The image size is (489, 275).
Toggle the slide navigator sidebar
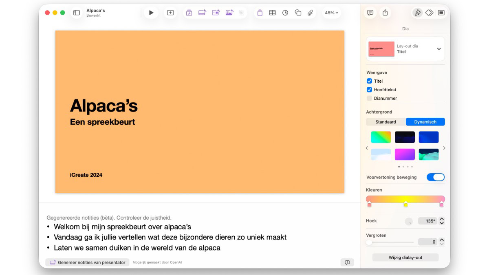coord(76,13)
